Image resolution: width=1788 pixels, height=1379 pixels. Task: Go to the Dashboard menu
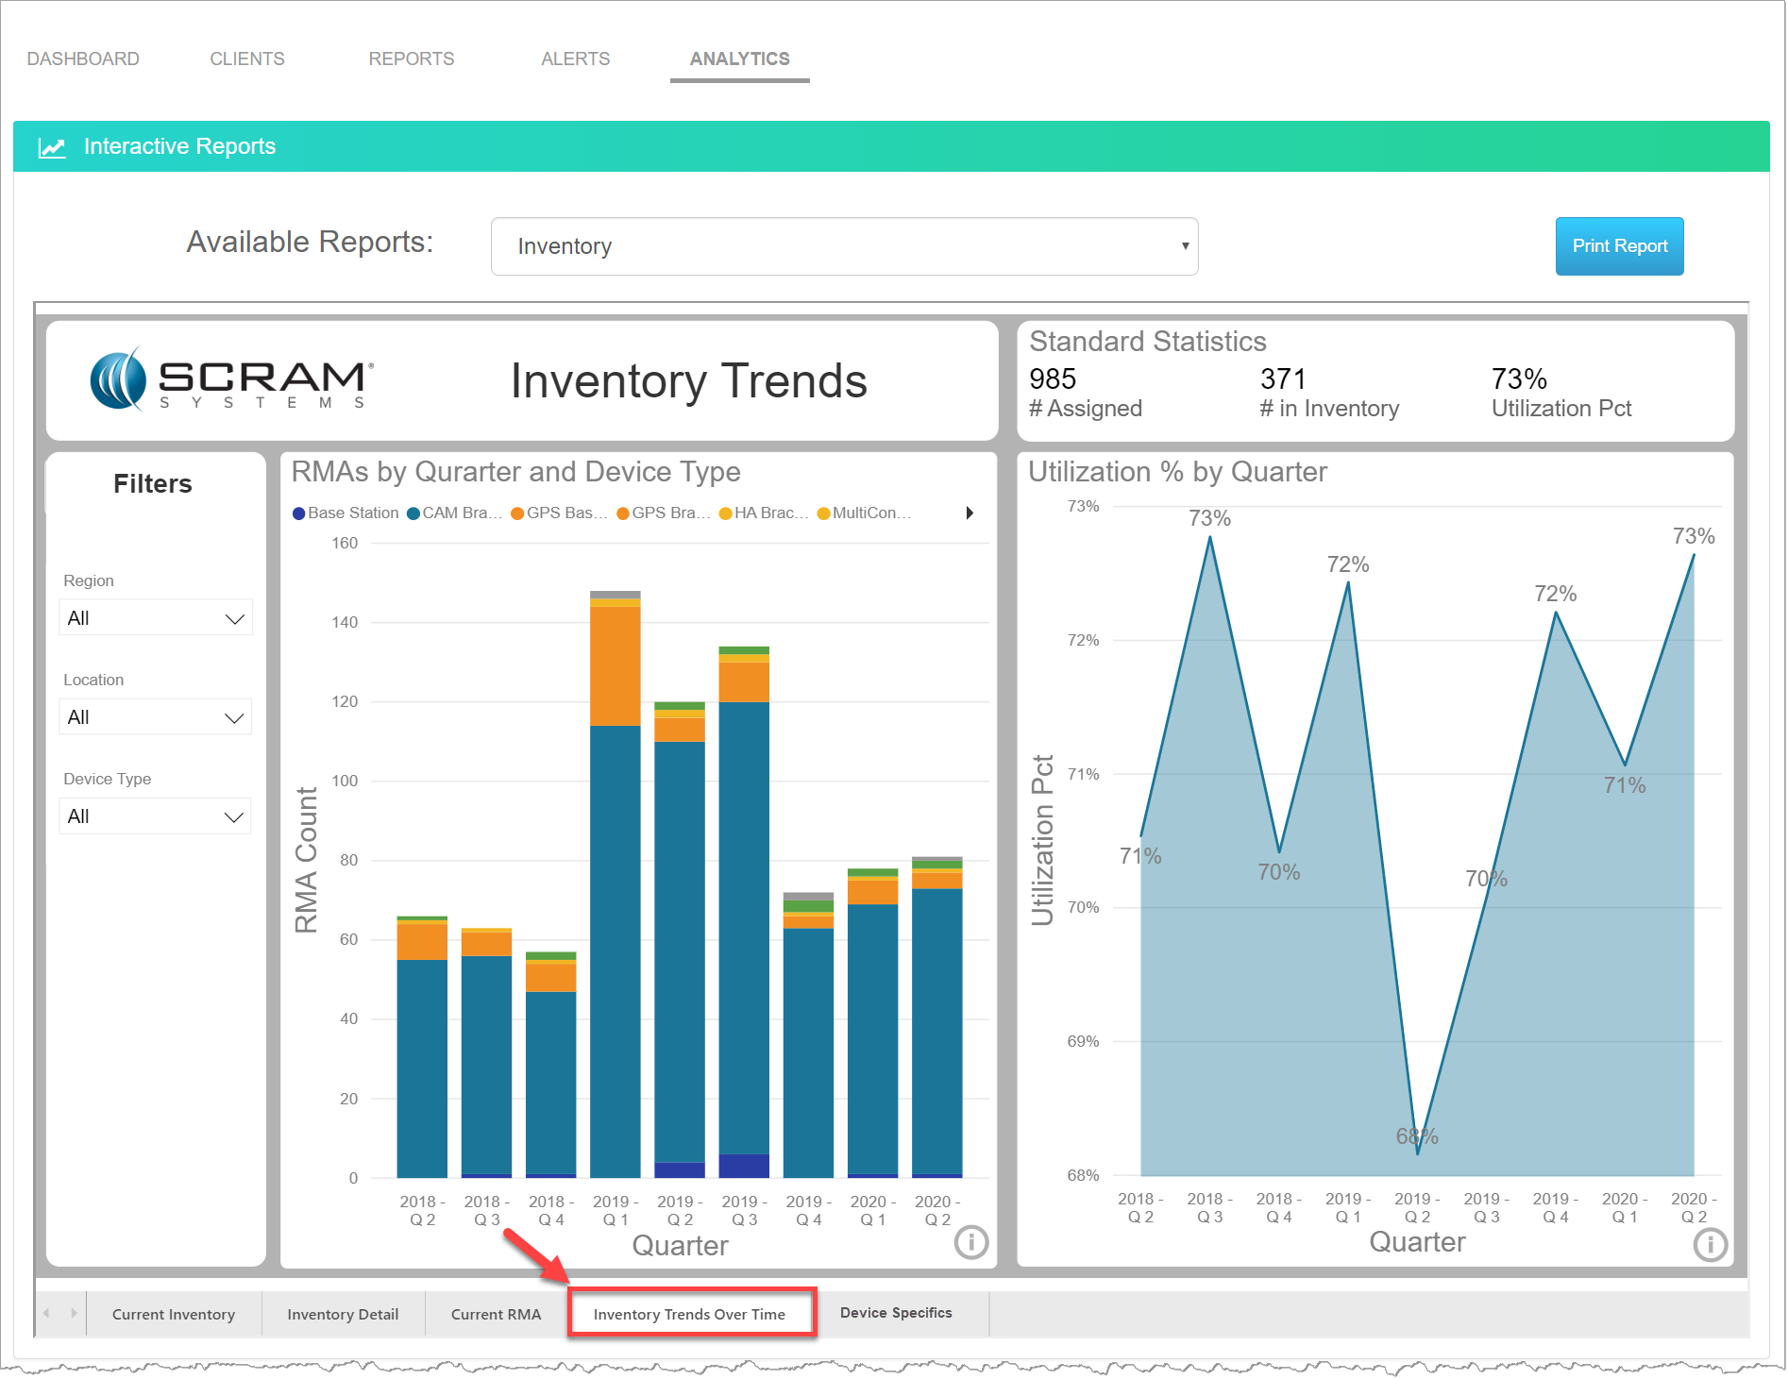pyautogui.click(x=83, y=59)
